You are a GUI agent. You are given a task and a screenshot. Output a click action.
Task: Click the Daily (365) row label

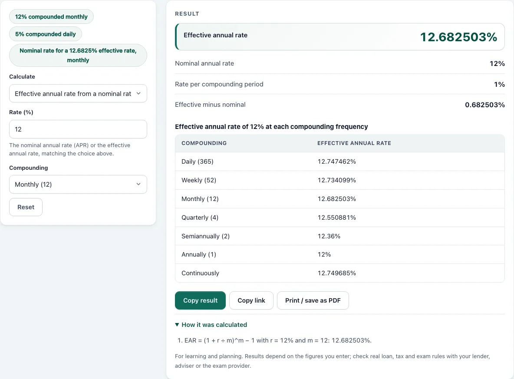coord(198,161)
